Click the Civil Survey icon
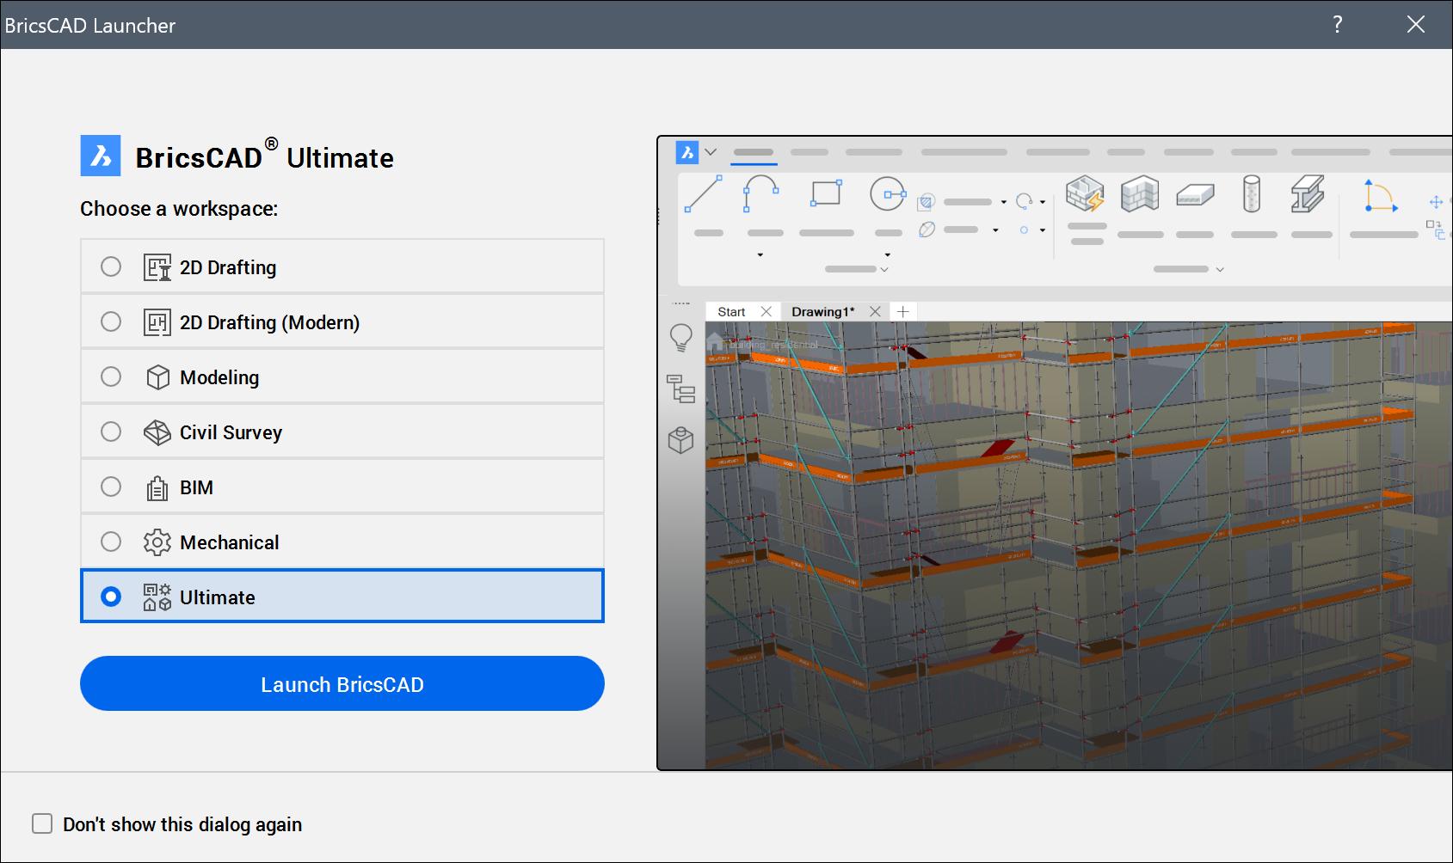Image resolution: width=1453 pixels, height=863 pixels. pos(157,432)
